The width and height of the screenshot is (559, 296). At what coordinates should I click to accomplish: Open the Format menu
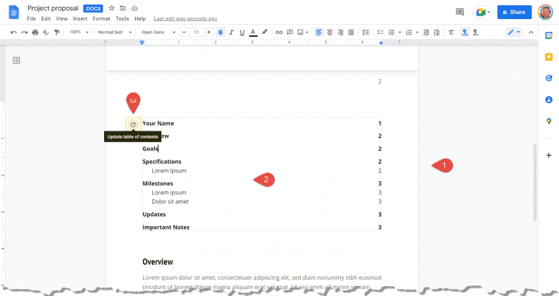(x=101, y=18)
